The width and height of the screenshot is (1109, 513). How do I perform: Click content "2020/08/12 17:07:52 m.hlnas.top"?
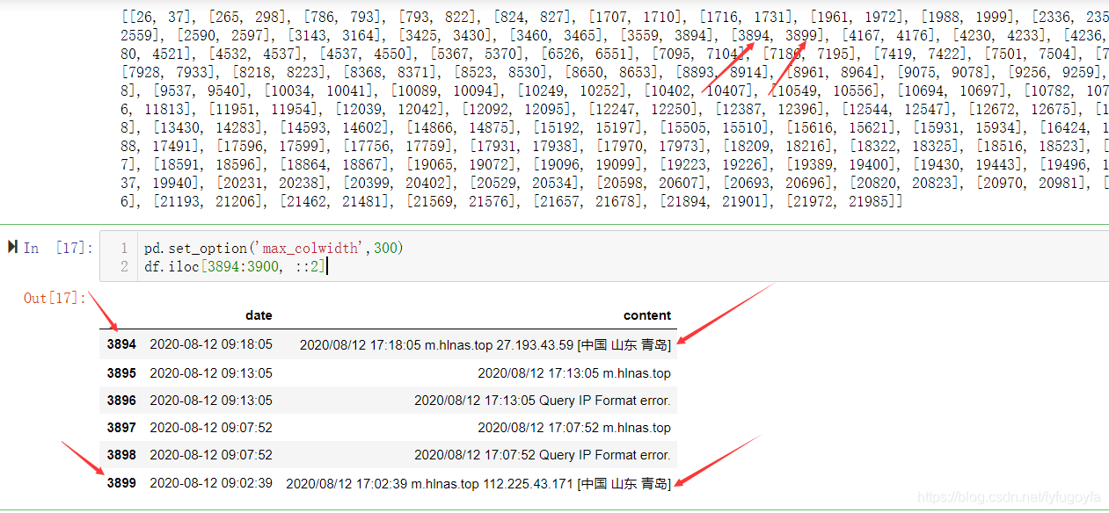pyautogui.click(x=574, y=427)
